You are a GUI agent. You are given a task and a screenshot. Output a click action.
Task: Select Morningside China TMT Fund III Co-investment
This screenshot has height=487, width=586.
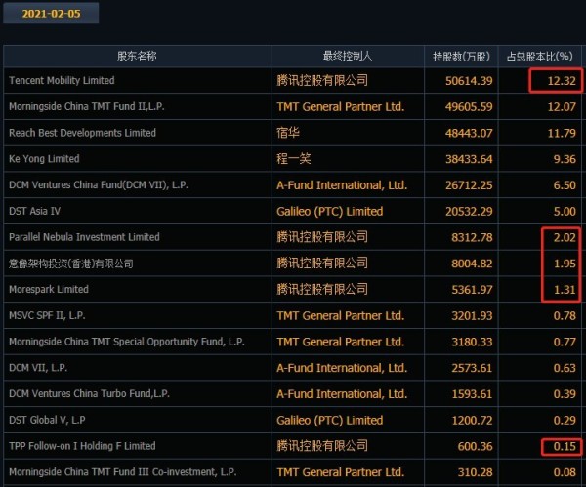click(x=123, y=472)
